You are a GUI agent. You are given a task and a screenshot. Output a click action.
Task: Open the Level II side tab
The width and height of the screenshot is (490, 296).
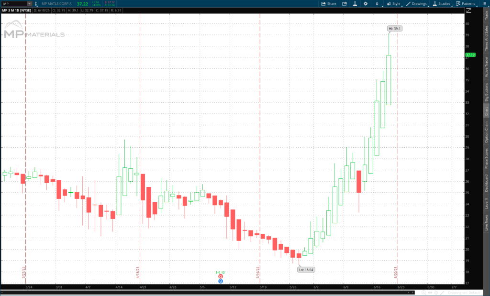[486, 203]
